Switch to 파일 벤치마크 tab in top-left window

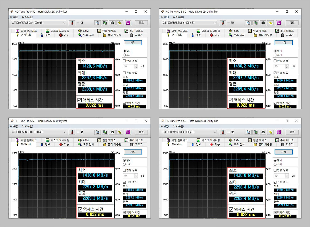[x=26, y=31]
